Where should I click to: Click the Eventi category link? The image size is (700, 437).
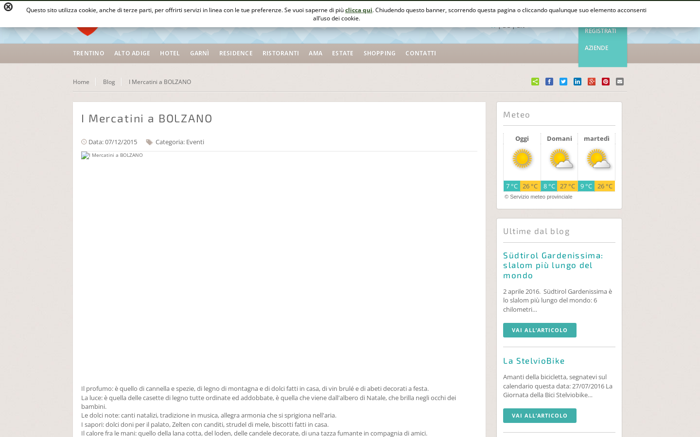(x=195, y=142)
